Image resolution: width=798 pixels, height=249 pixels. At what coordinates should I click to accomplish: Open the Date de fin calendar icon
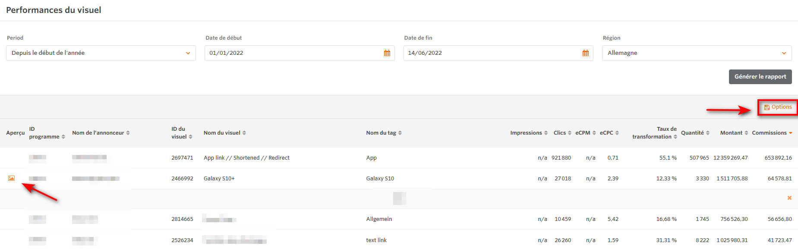tap(585, 53)
